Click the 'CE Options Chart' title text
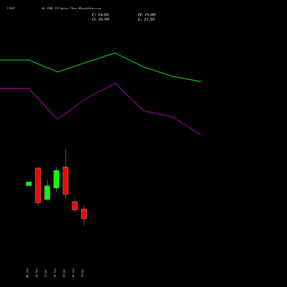The height and width of the screenshot is (287, 287). point(65,9)
